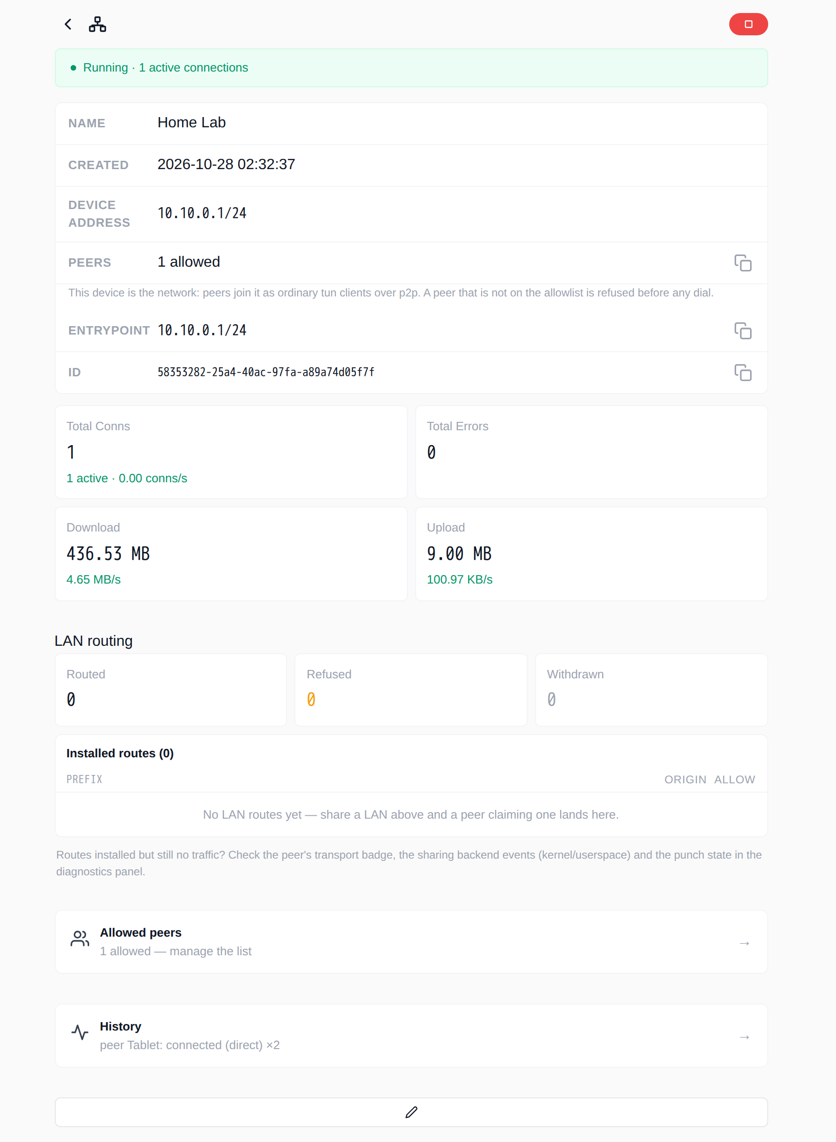Click the Withdrawn counter card

(x=651, y=690)
